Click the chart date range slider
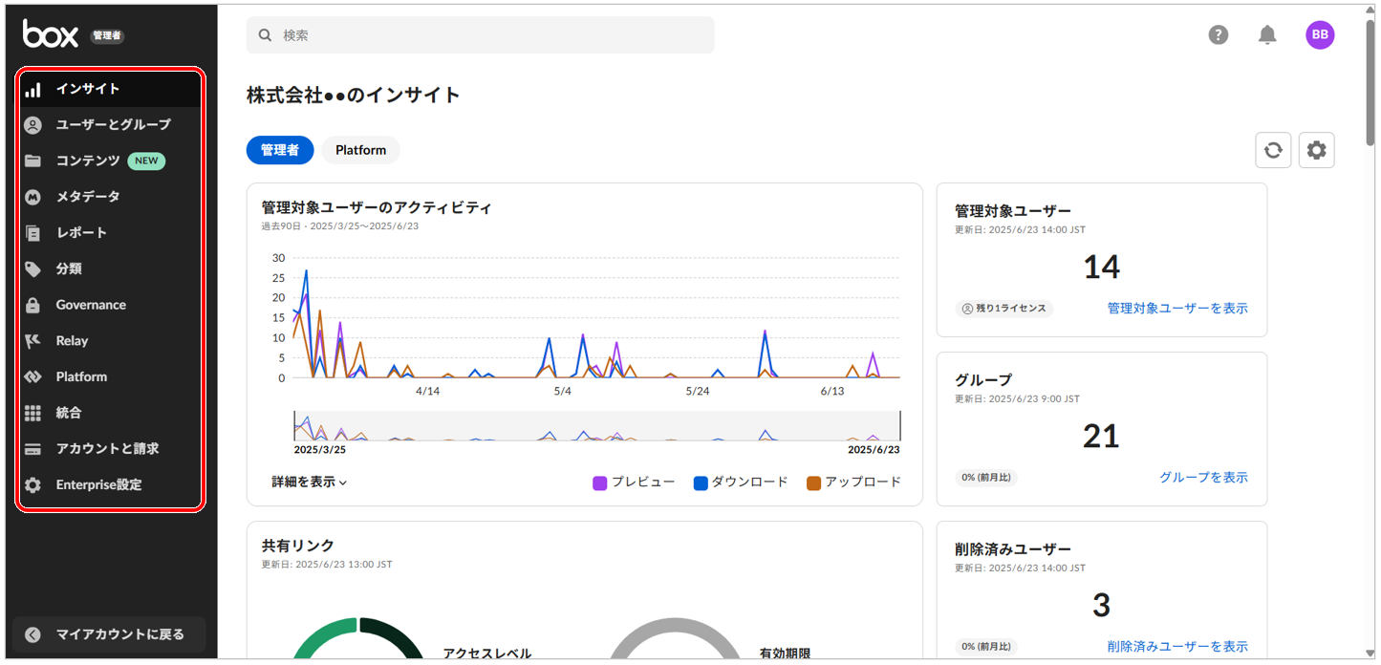 pyautogui.click(x=596, y=426)
